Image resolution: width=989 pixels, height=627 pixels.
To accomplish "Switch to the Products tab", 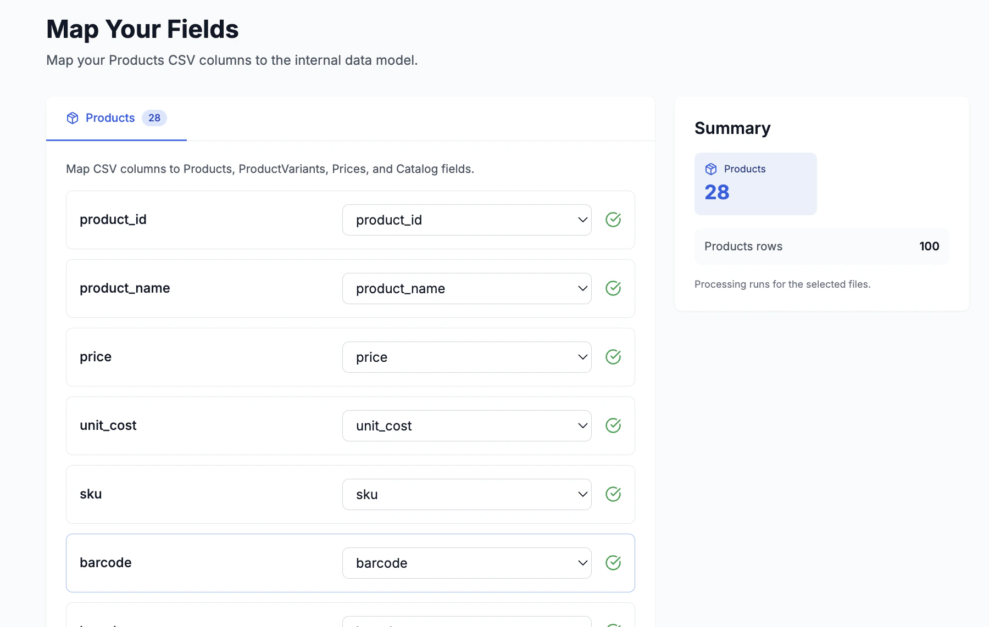I will [x=110, y=118].
